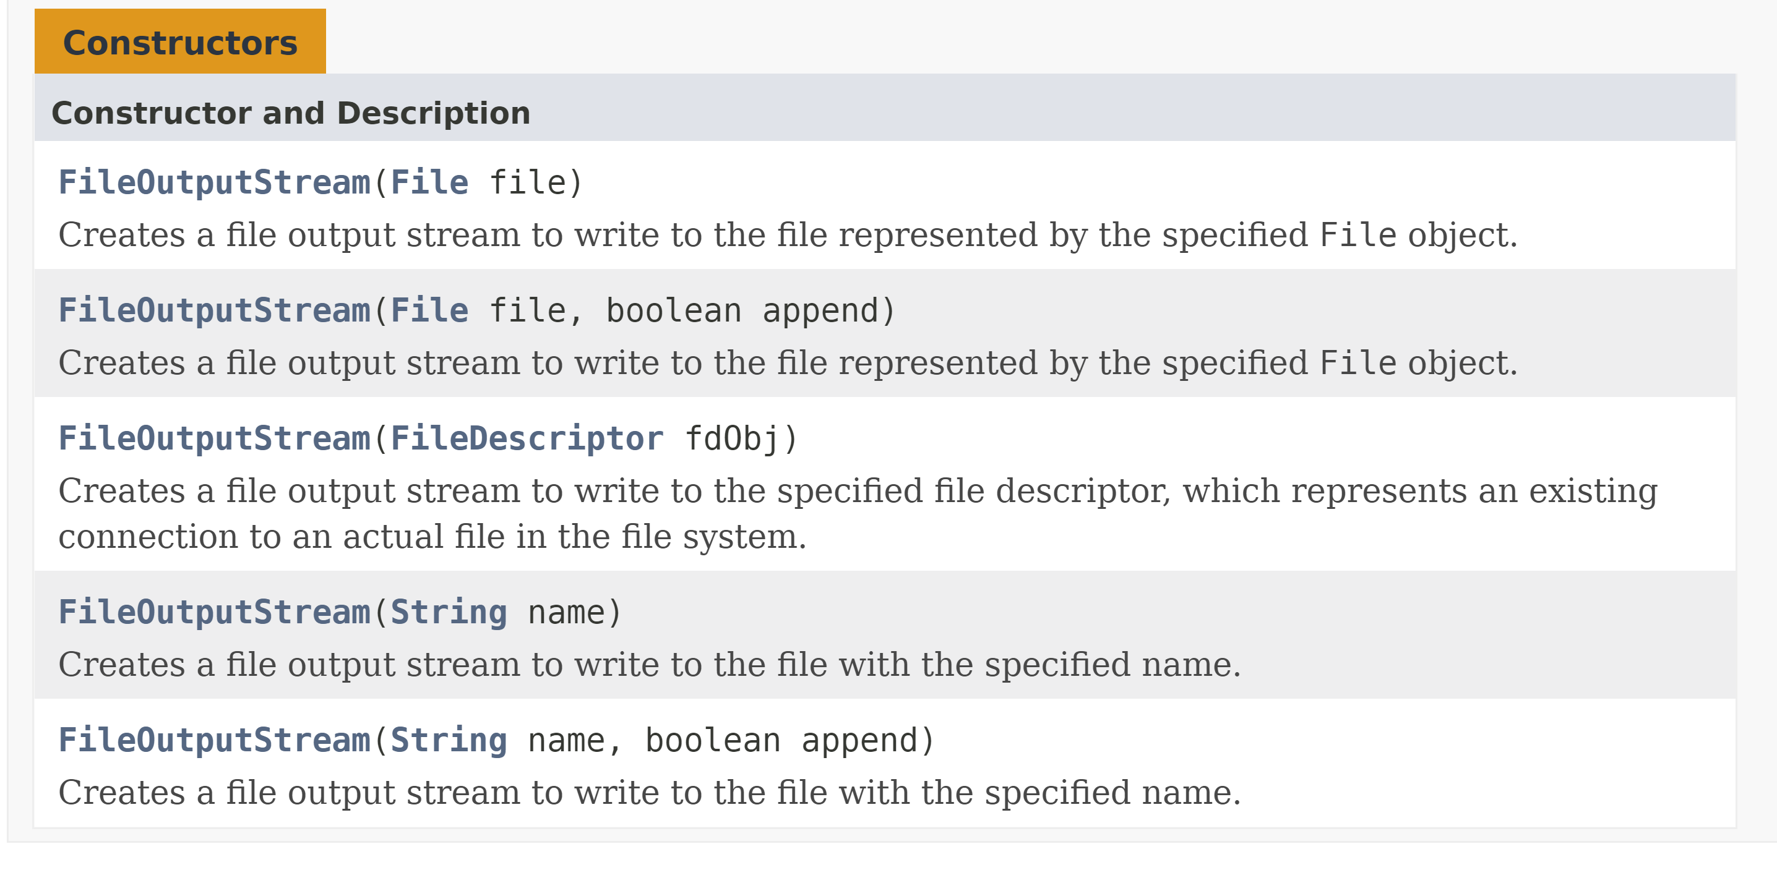Click the 'Constructor and Description' column header
The height and width of the screenshot is (870, 1777).
290,113
